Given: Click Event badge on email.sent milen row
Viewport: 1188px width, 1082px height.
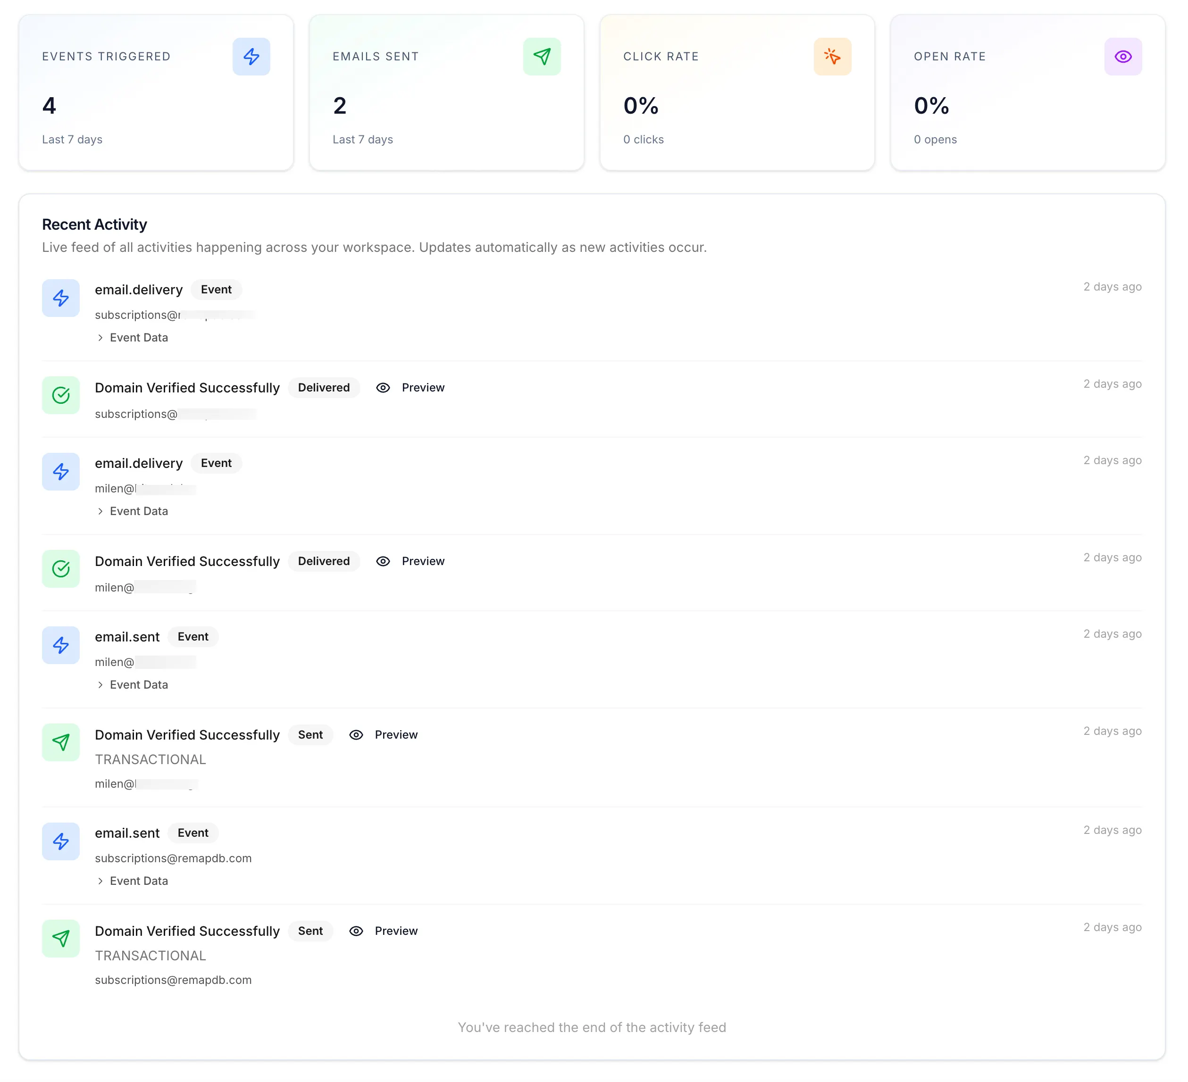Looking at the screenshot, I should coord(193,637).
